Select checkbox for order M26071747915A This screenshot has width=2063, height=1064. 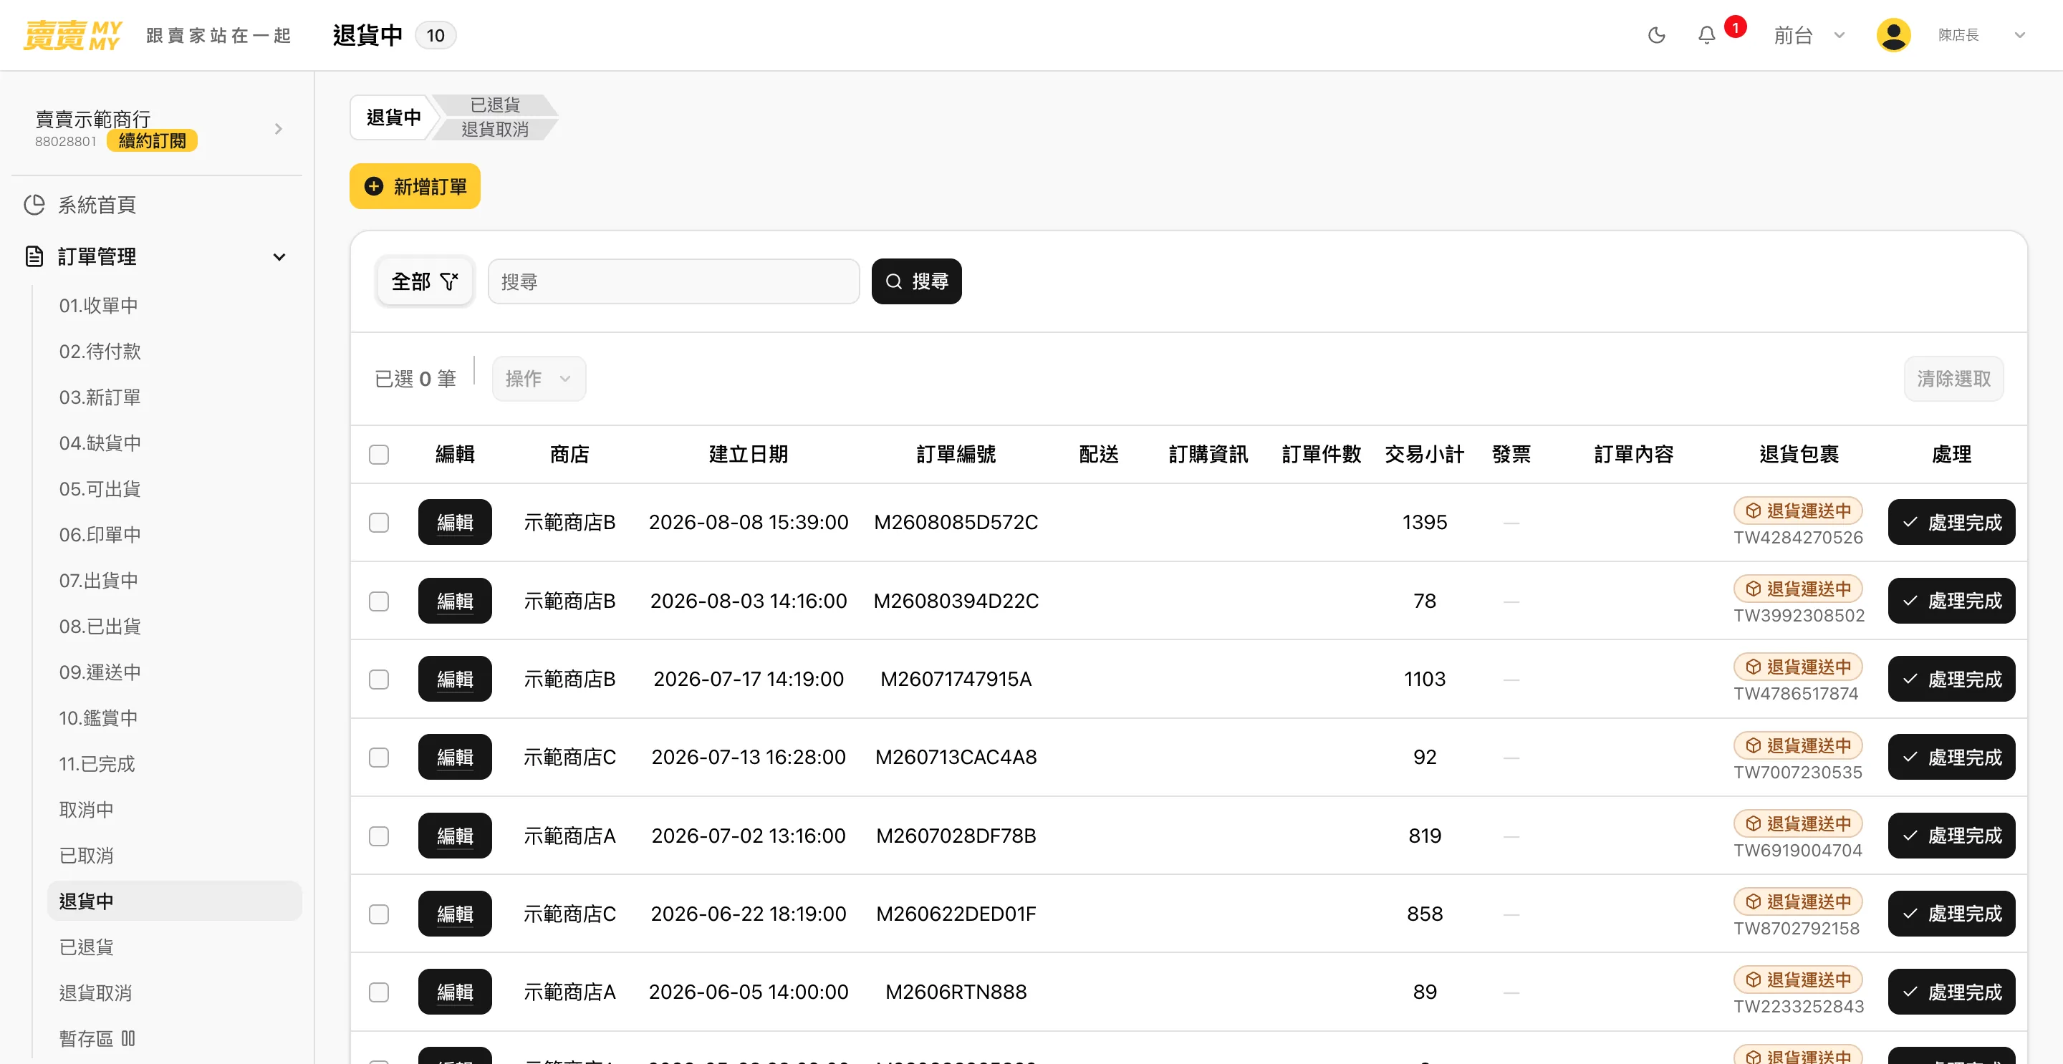click(379, 679)
